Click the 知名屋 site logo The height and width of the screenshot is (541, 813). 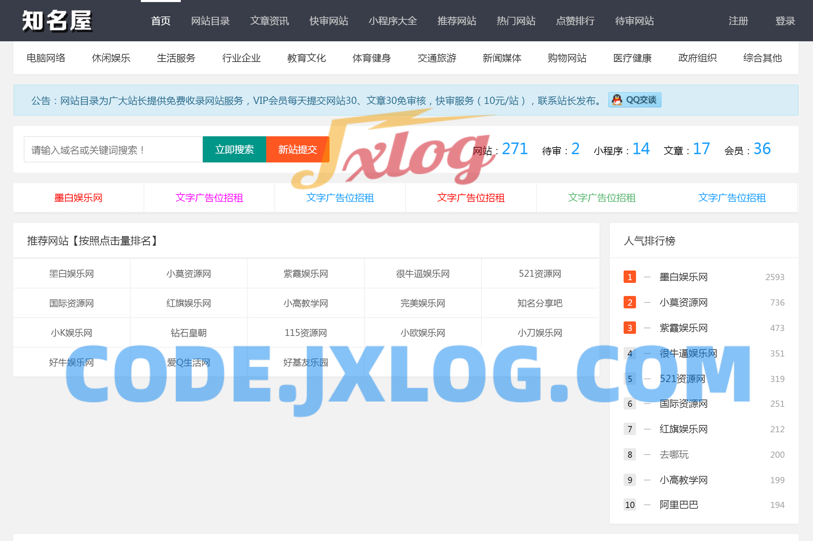click(x=57, y=21)
